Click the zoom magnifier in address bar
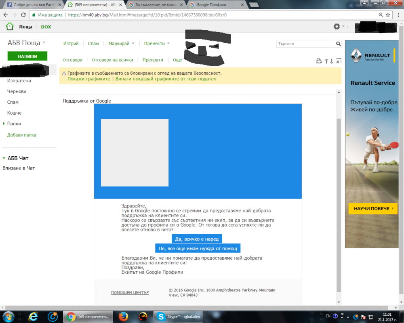Viewport: 404px width, 323px height. click(x=381, y=15)
